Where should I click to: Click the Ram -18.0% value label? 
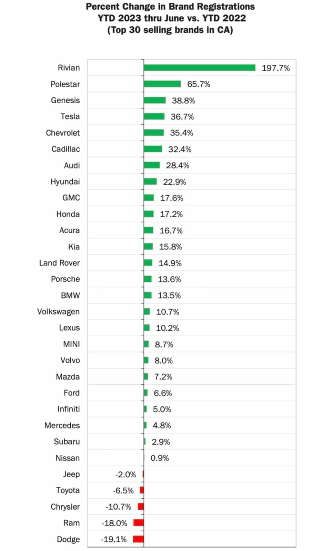coord(114,523)
